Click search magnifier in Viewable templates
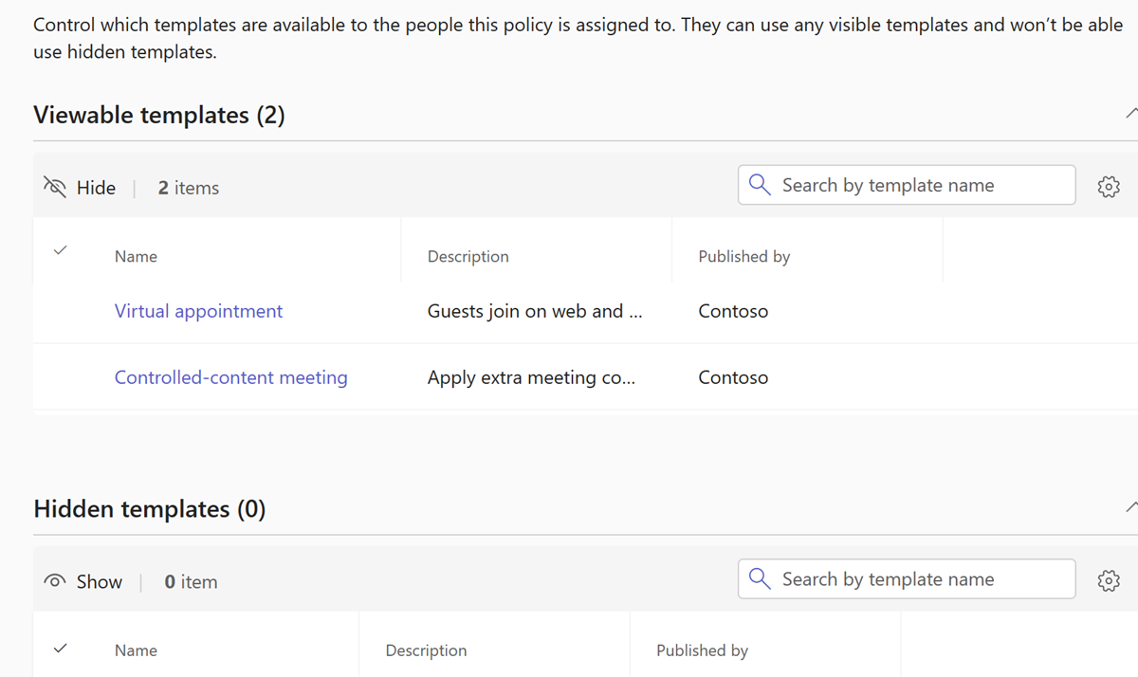Viewport: 1138px width, 677px height. pos(760,185)
